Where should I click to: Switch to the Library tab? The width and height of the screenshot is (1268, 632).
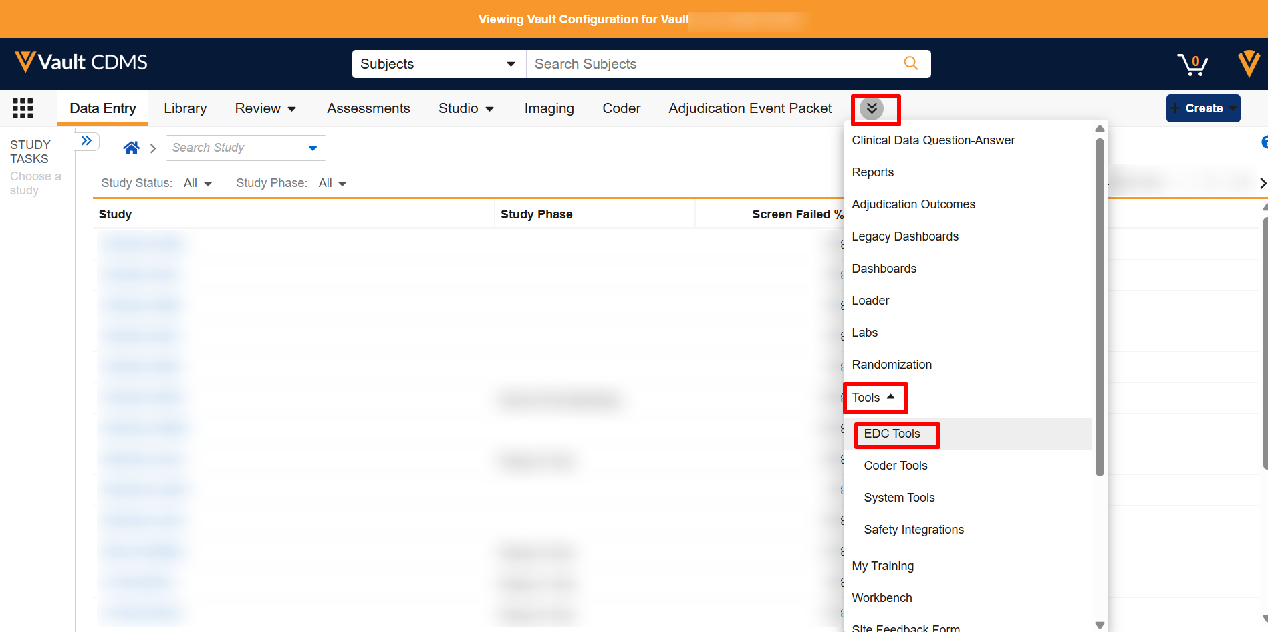[185, 108]
